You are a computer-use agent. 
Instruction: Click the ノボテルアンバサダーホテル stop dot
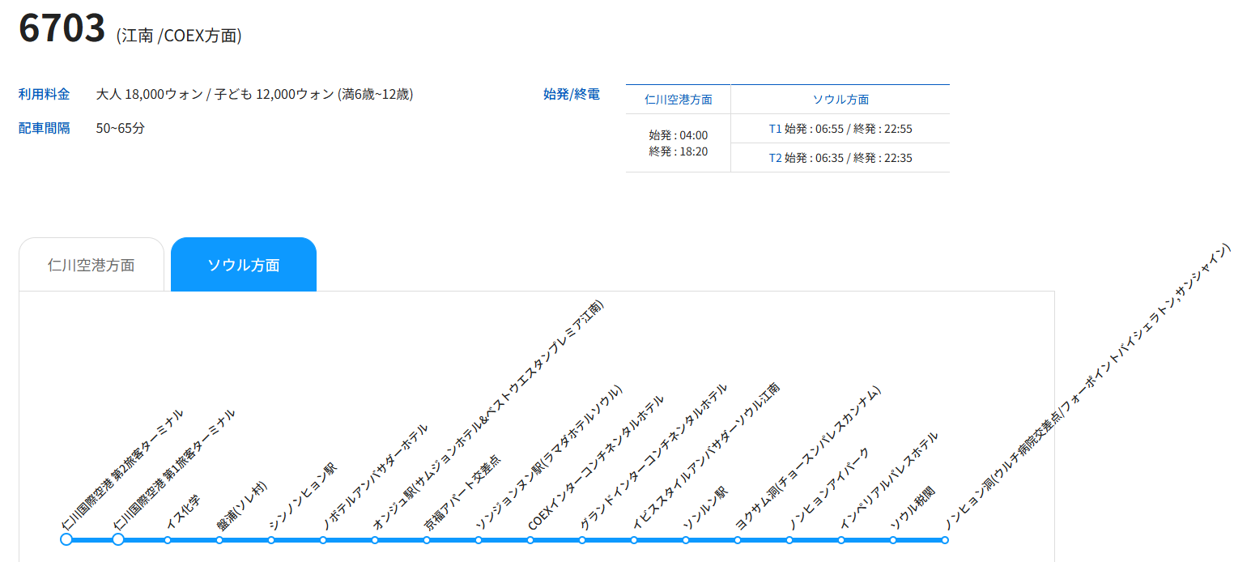(x=323, y=540)
